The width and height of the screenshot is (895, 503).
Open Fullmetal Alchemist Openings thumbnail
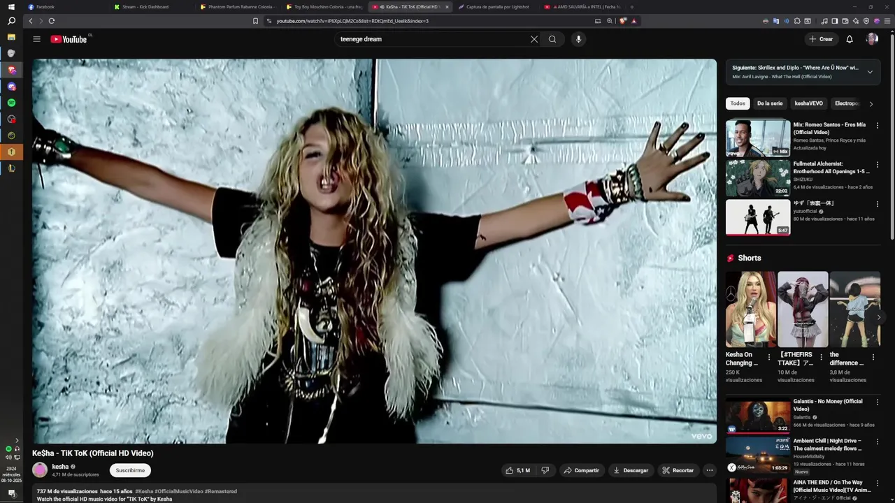[758, 177]
